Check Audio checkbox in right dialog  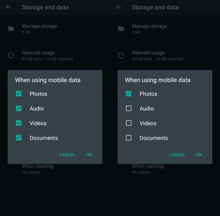click(x=129, y=108)
